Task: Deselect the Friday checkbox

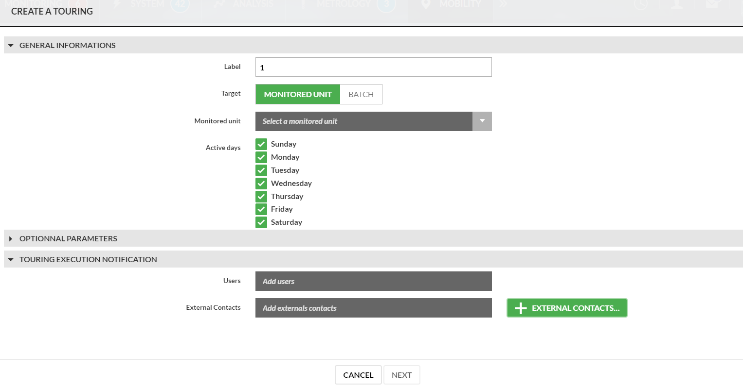Action: coord(261,209)
